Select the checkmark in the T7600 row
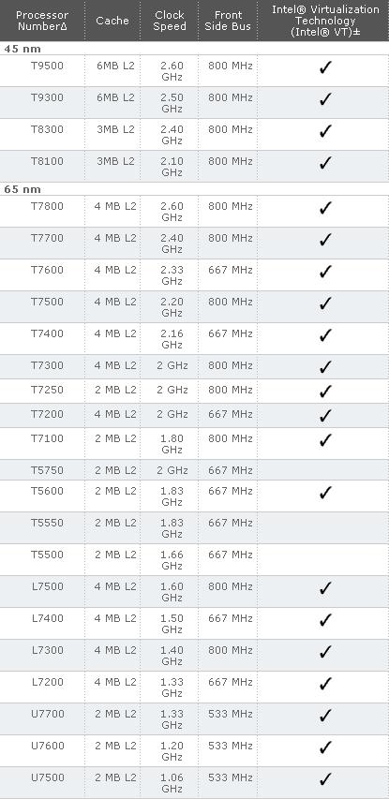 tap(325, 272)
